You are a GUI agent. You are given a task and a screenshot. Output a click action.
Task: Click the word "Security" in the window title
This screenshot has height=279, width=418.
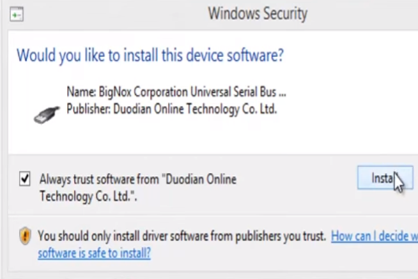[283, 13]
